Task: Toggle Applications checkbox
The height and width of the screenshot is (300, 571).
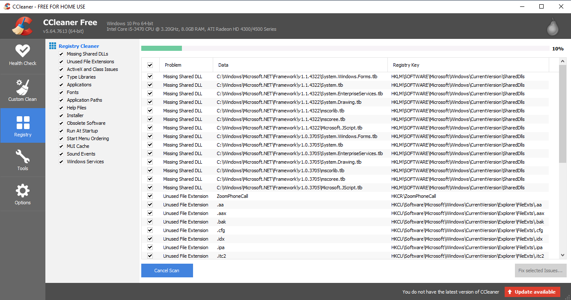Action: [61, 85]
